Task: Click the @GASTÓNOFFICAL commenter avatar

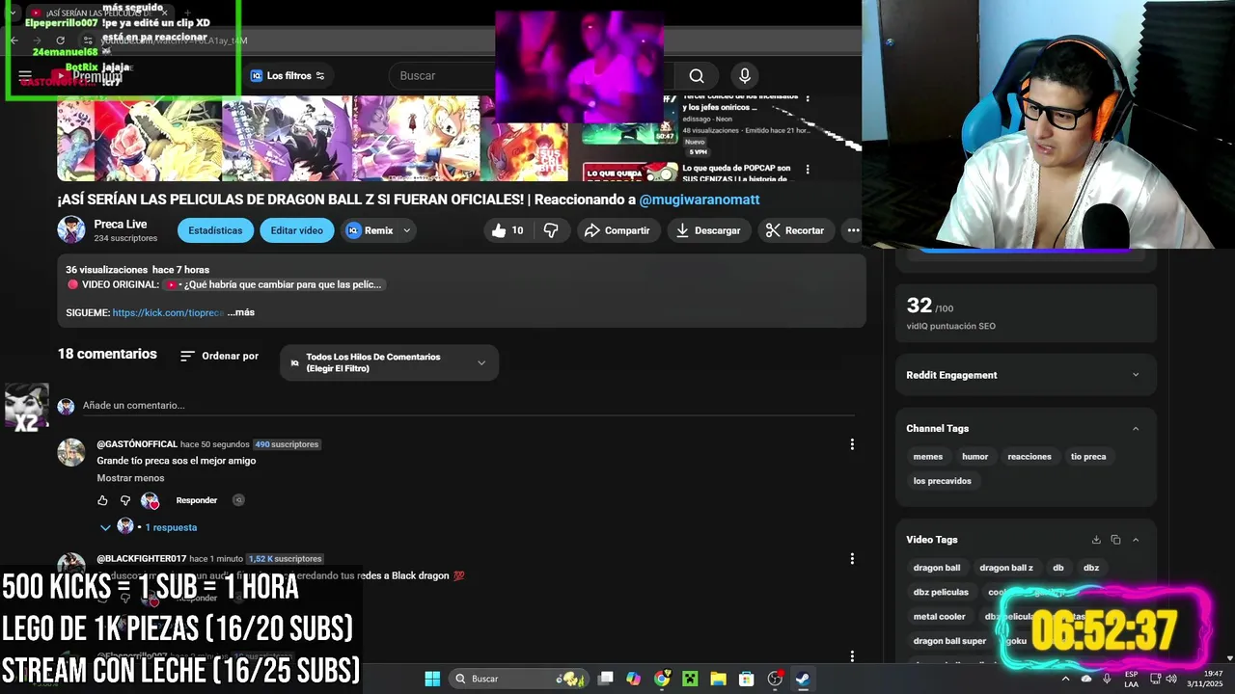Action: [71, 452]
